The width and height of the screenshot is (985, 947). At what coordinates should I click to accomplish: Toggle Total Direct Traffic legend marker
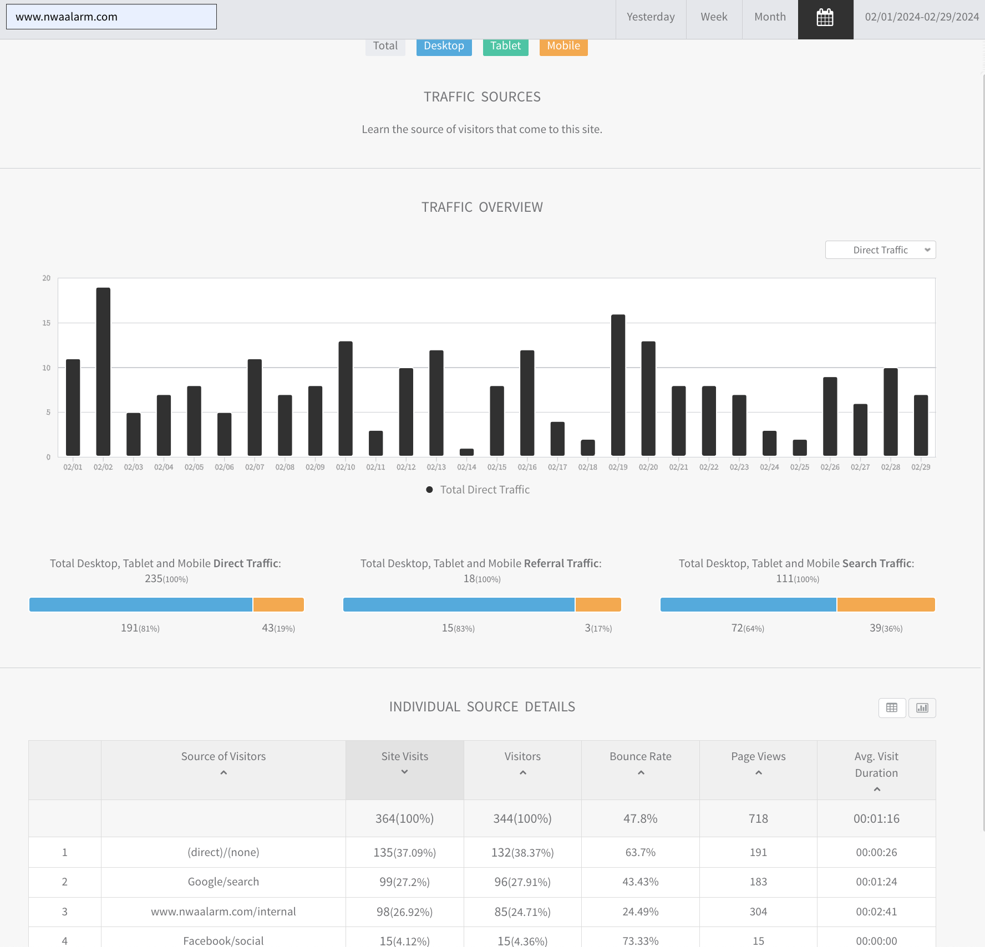(429, 490)
